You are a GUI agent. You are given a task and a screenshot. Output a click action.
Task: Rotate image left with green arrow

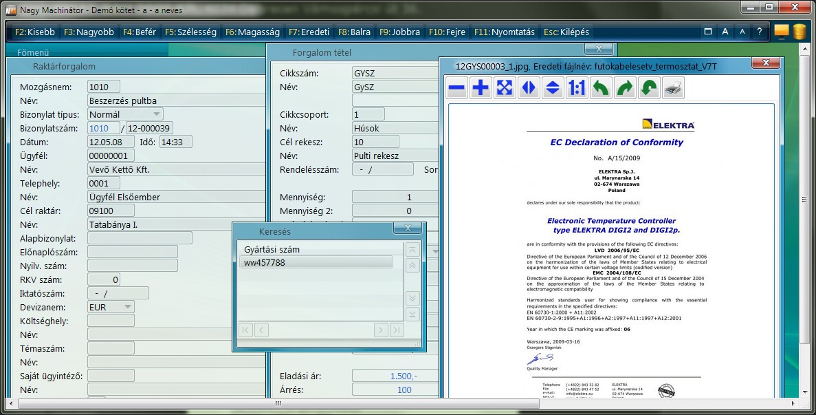click(x=601, y=88)
